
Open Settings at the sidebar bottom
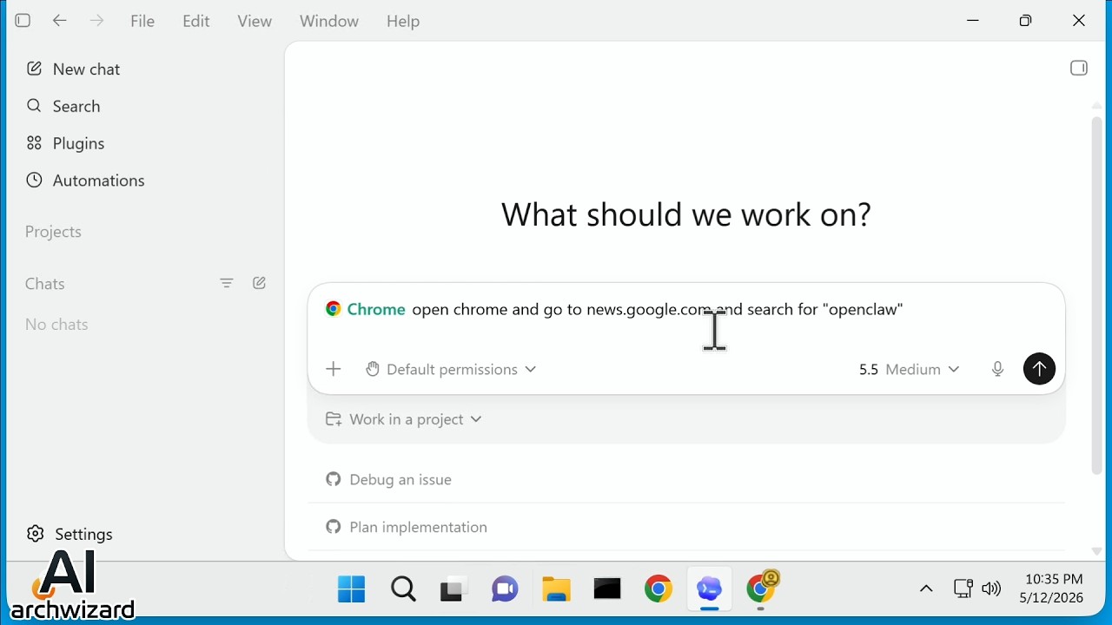[69, 534]
